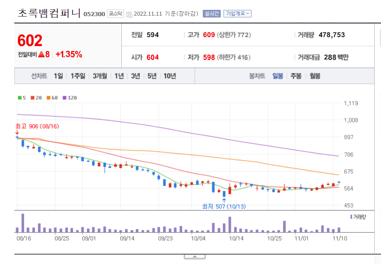The image size is (381, 264).
Task: Click the 실시간 realtime button
Action: click(212, 13)
